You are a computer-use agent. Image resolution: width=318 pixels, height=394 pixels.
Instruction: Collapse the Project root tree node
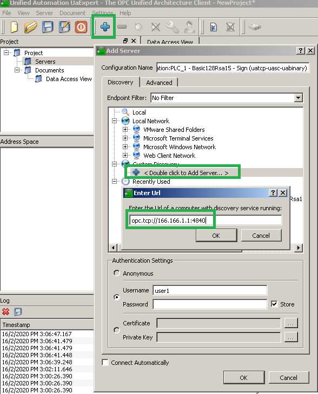click(6, 53)
